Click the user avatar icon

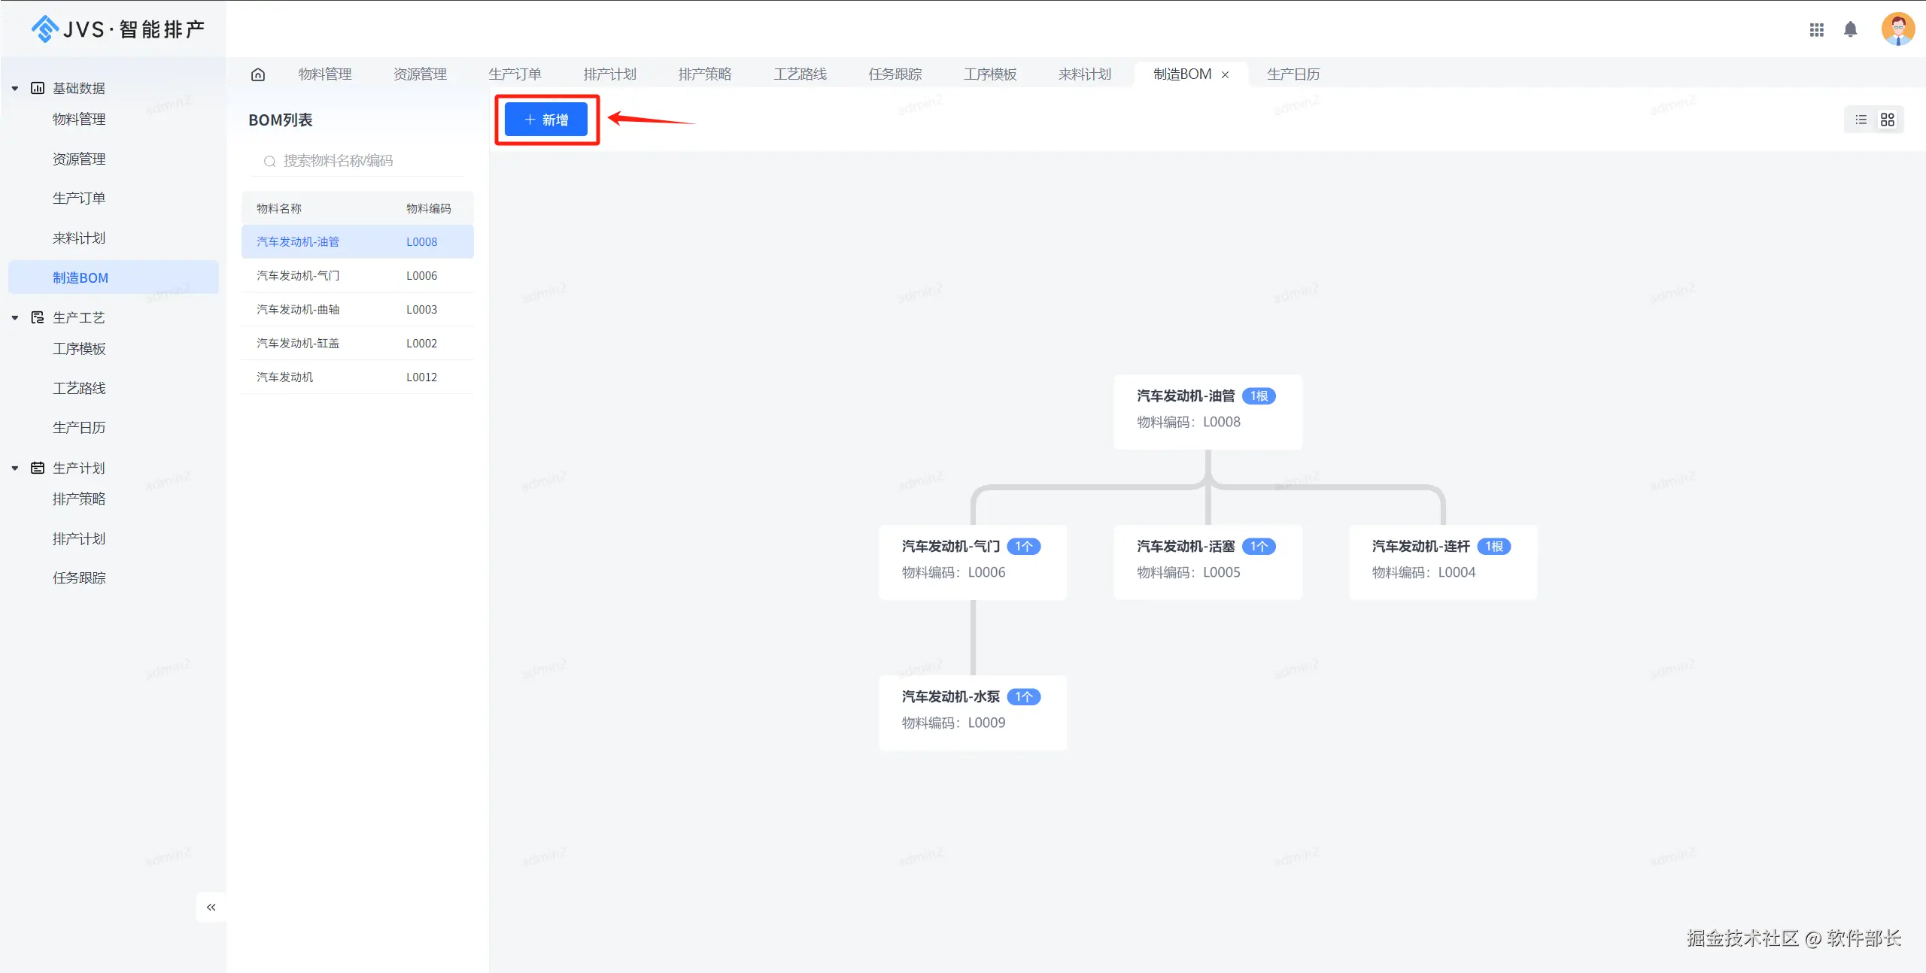coord(1897,29)
